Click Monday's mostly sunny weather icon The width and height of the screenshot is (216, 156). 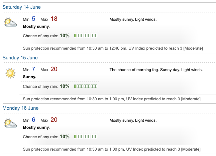click(10, 123)
